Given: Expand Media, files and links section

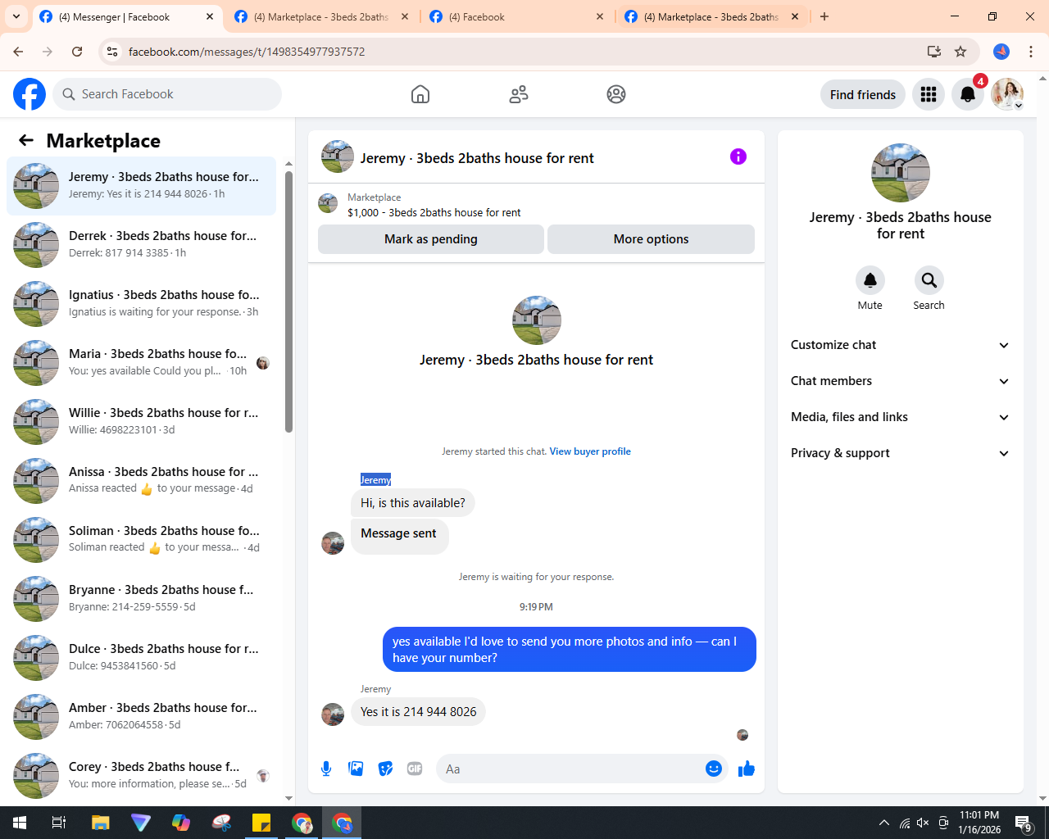Looking at the screenshot, I should pyautogui.click(x=901, y=417).
